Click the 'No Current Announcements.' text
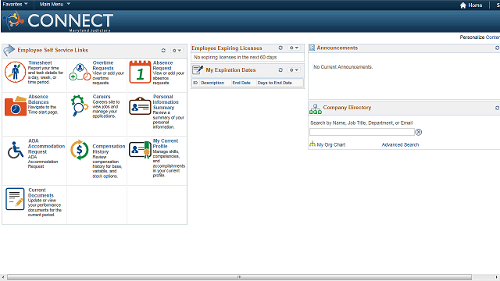 343,67
